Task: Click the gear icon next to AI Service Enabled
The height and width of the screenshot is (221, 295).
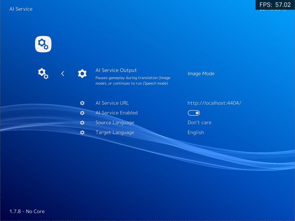Action: (82, 113)
